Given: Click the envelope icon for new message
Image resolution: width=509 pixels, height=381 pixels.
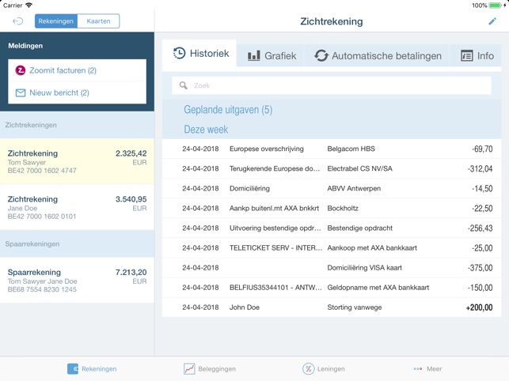Looking at the screenshot, I should click(21, 92).
